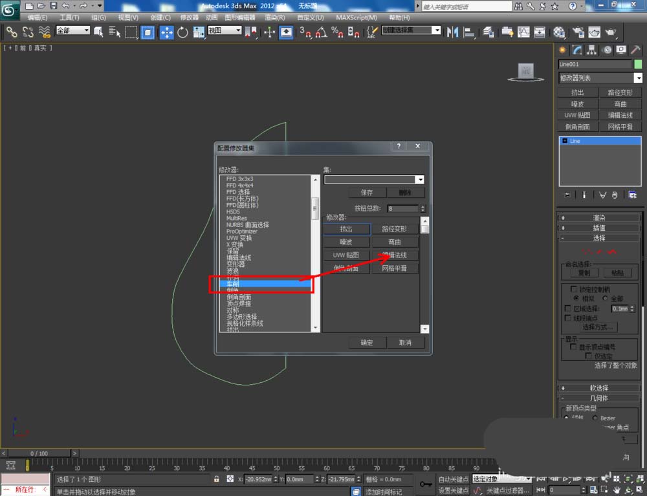647x496 pixels.
Task: Expand the 软选择 rollout
Action: (x=599, y=388)
